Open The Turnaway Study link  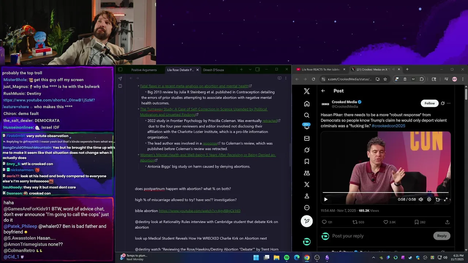click(x=204, y=112)
